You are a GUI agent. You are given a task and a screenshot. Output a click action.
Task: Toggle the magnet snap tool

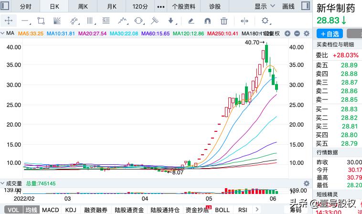coord(208,21)
